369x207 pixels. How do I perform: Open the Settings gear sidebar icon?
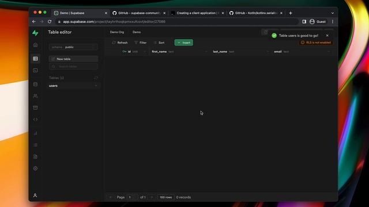35,168
